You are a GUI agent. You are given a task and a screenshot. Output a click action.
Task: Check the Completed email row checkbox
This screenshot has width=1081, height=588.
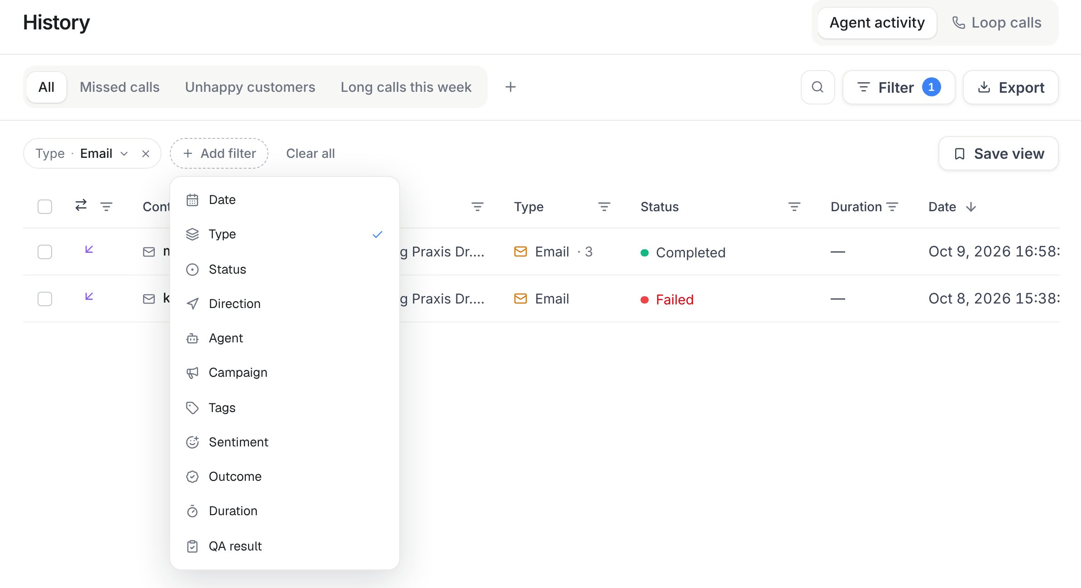click(x=45, y=252)
